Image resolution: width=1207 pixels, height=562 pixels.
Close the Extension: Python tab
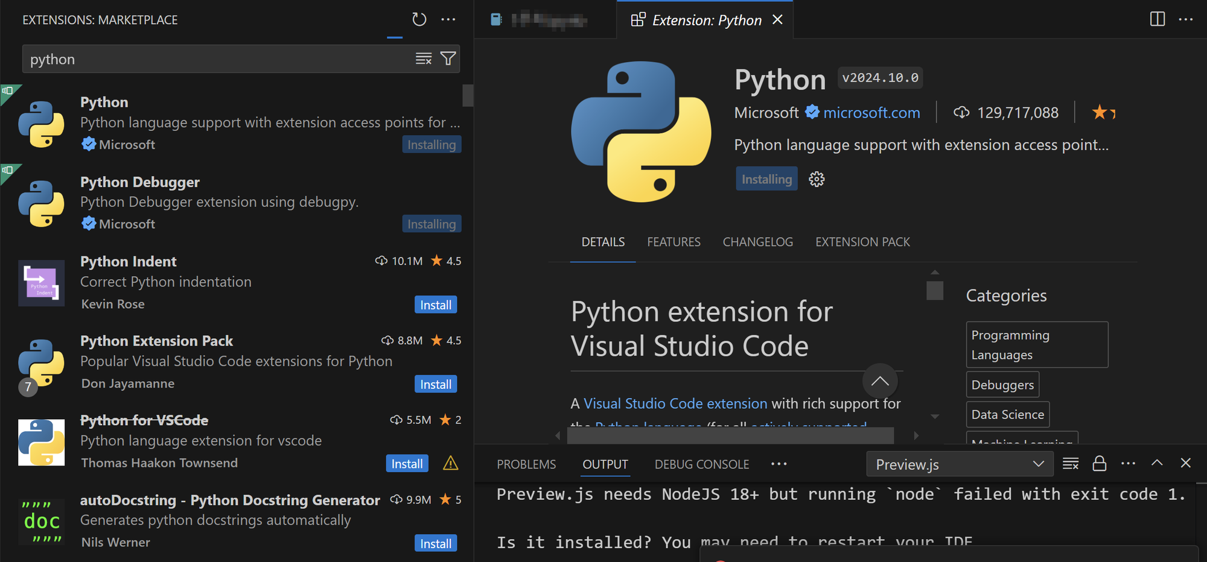point(778,20)
